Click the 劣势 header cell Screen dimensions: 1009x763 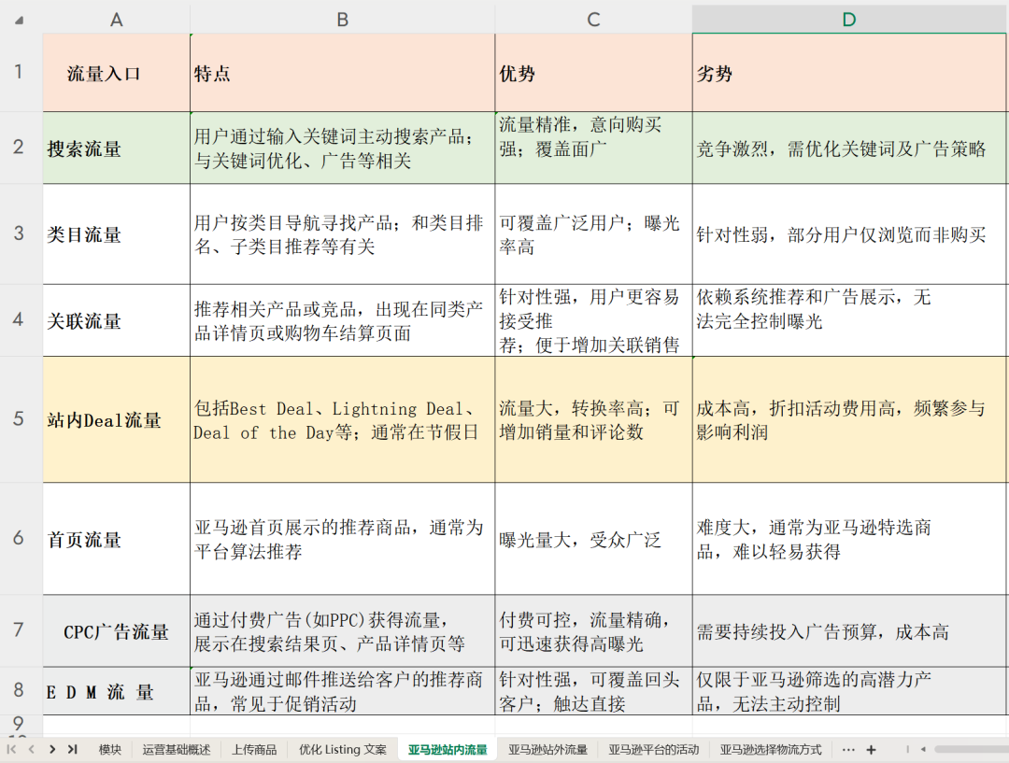(849, 73)
